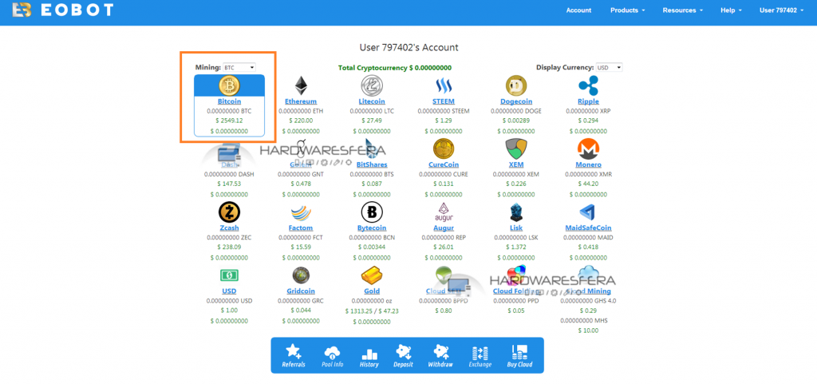
Task: Open the Augur link
Action: click(444, 228)
